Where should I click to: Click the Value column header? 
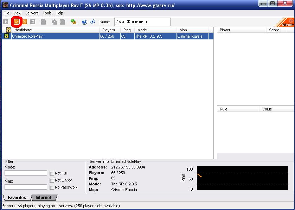277,109
